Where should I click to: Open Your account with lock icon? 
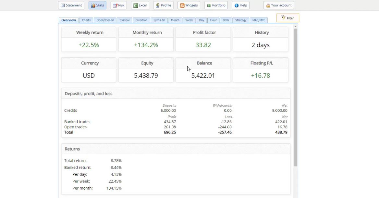(x=278, y=5)
